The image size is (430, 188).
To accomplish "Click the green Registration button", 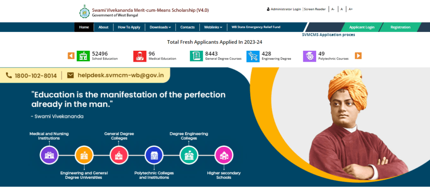I will [x=400, y=27].
